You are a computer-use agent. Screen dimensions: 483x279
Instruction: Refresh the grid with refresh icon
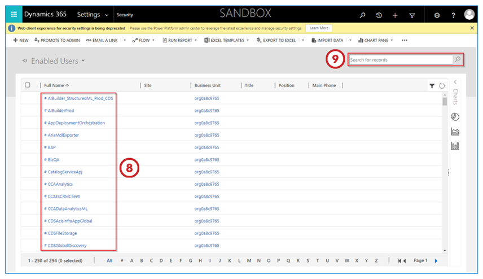point(442,86)
